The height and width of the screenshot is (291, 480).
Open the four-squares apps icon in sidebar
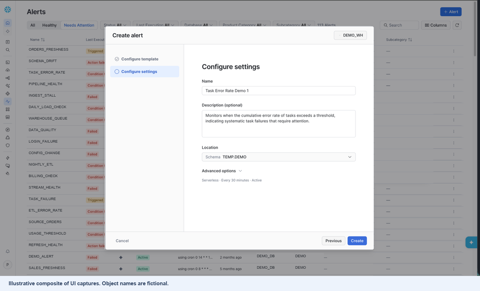tap(8, 109)
